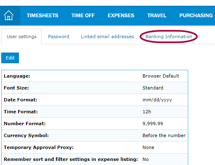Go to the Home page icon
Image resolution: width=215 pixels, height=165 pixels.
point(9,16)
